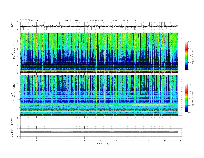
Task: Click time axis tick label "9"
Action: coord(165,141)
